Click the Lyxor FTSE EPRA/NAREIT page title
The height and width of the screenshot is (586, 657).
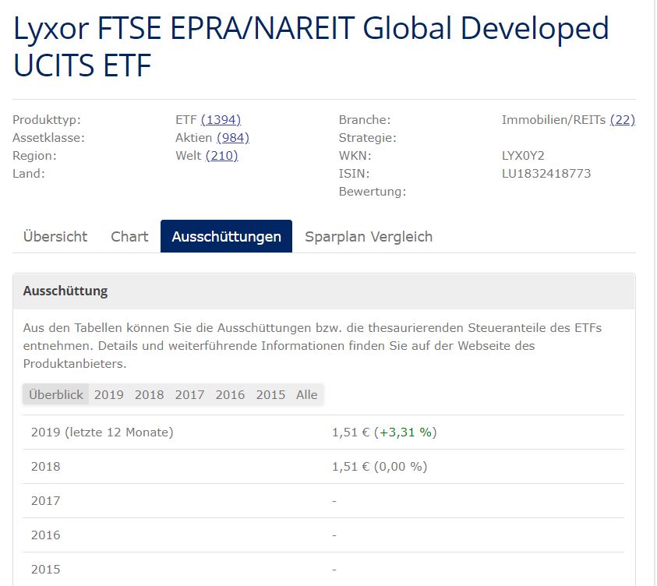point(311,47)
